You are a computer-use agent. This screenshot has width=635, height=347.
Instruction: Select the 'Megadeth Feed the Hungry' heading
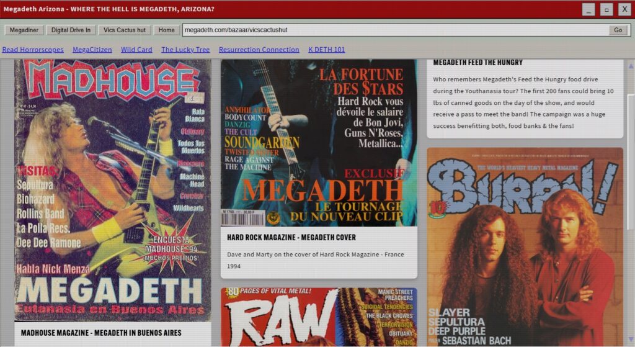478,63
